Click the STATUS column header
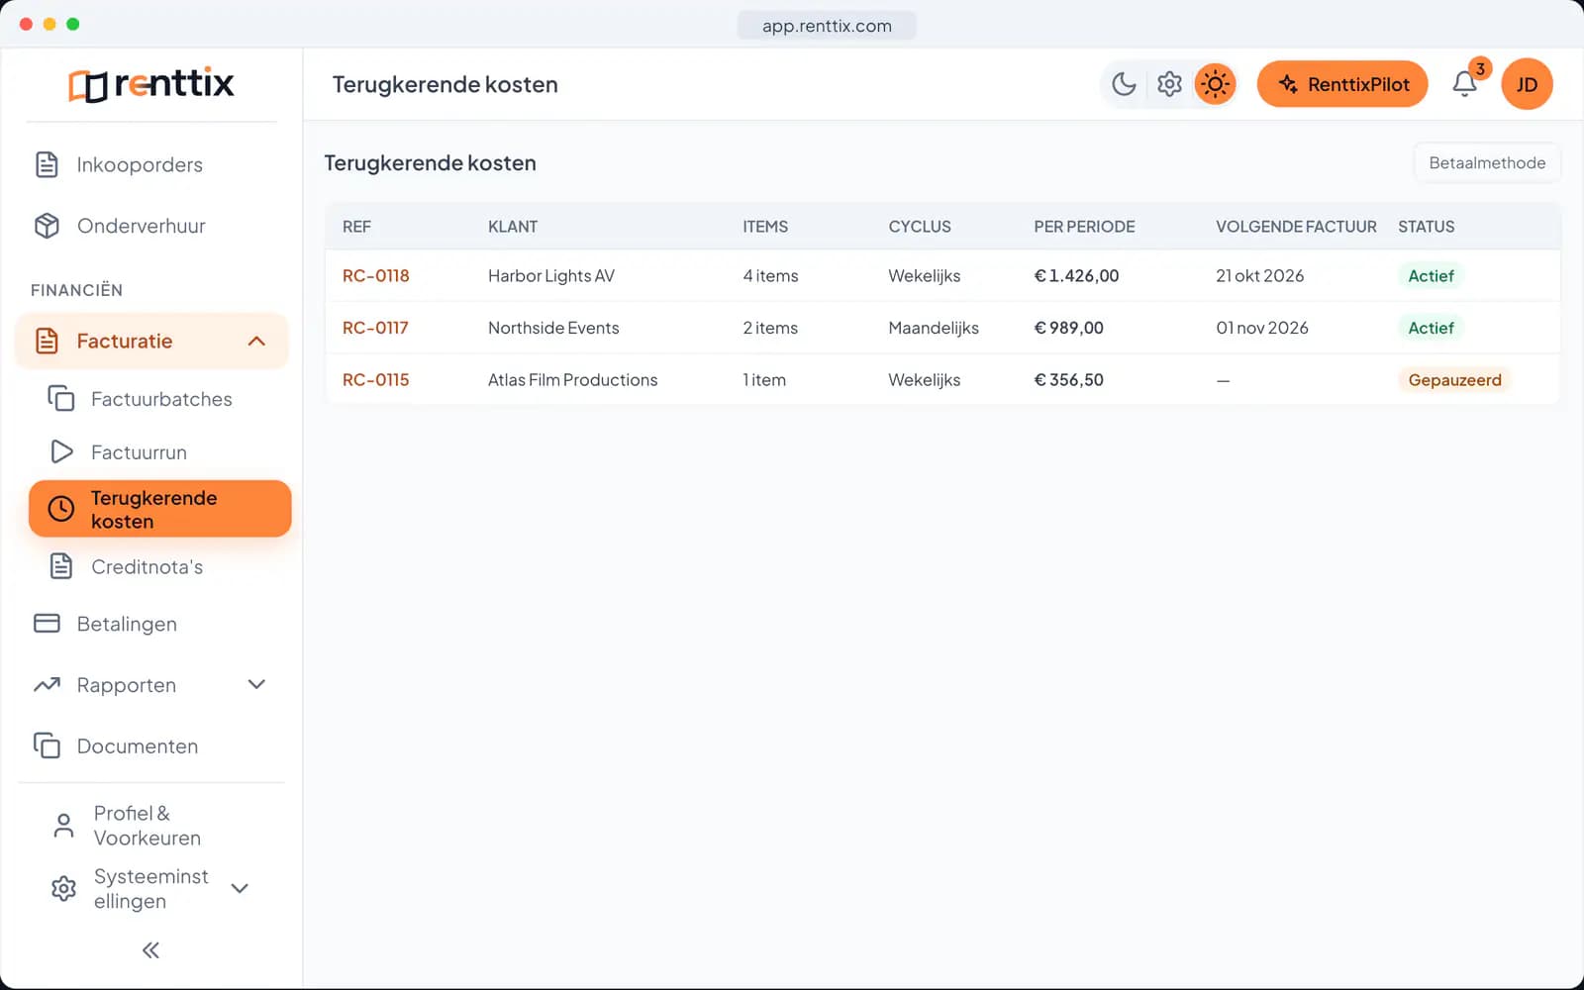The width and height of the screenshot is (1584, 990). click(x=1427, y=227)
